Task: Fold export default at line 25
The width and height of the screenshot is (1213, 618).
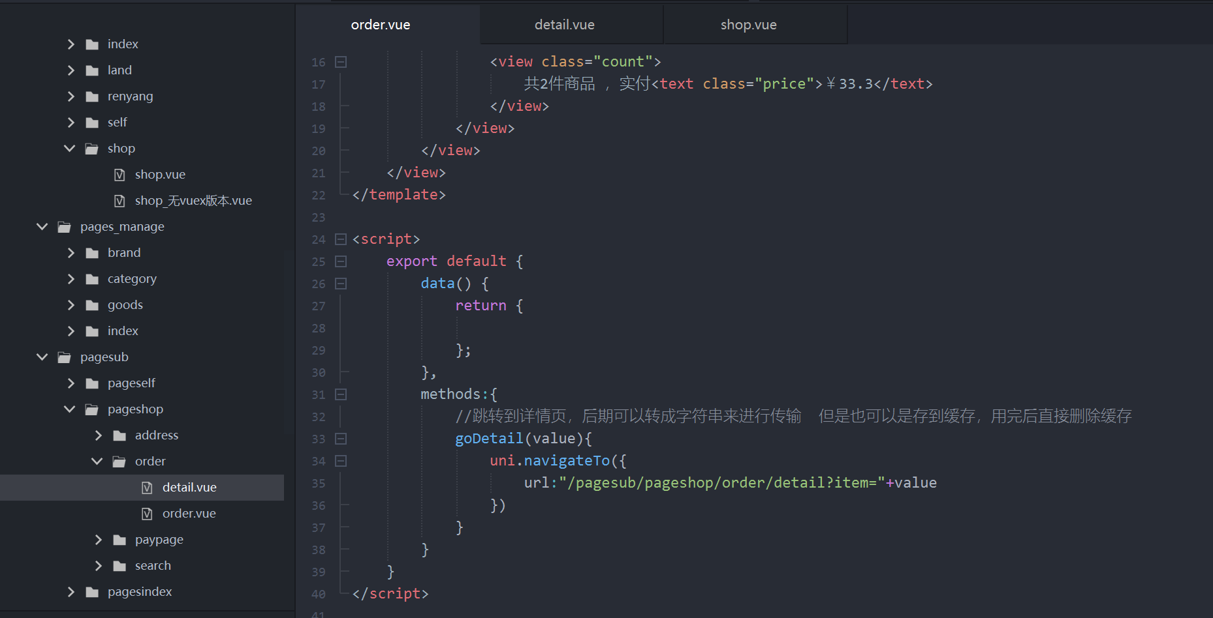Action: [x=341, y=261]
